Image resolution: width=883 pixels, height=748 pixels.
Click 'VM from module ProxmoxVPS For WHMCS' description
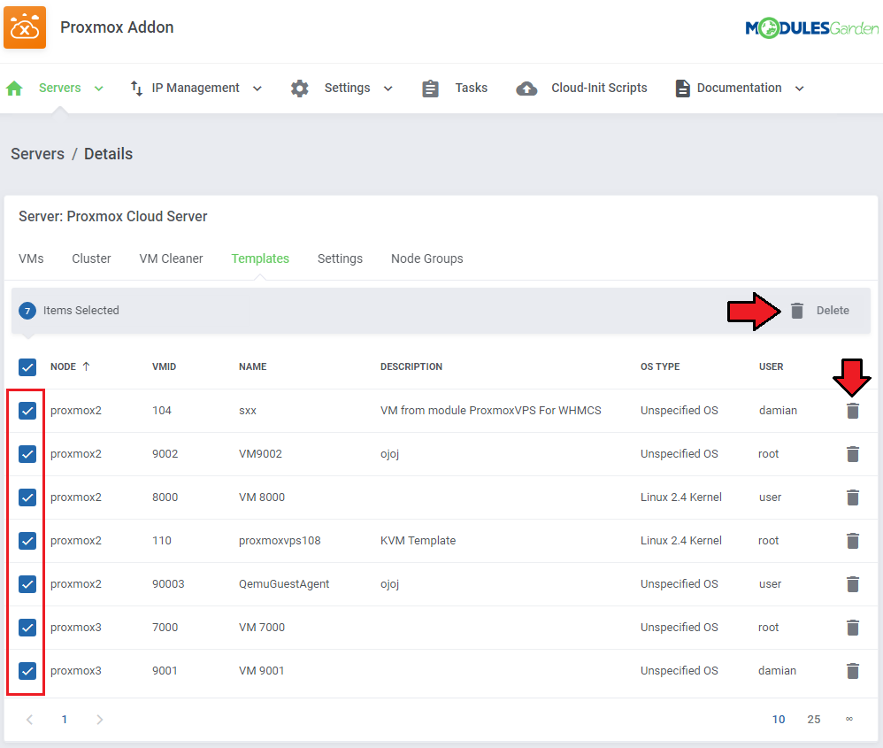[x=490, y=411]
